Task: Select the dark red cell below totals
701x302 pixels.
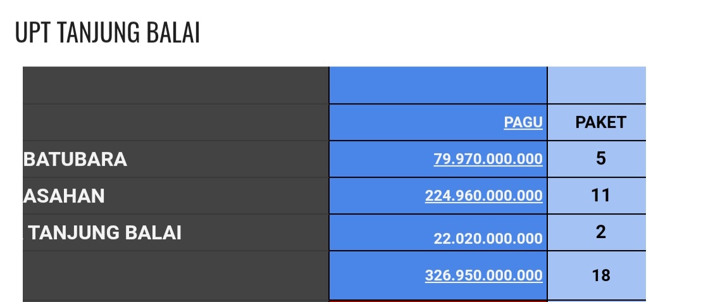Action: tap(438, 301)
